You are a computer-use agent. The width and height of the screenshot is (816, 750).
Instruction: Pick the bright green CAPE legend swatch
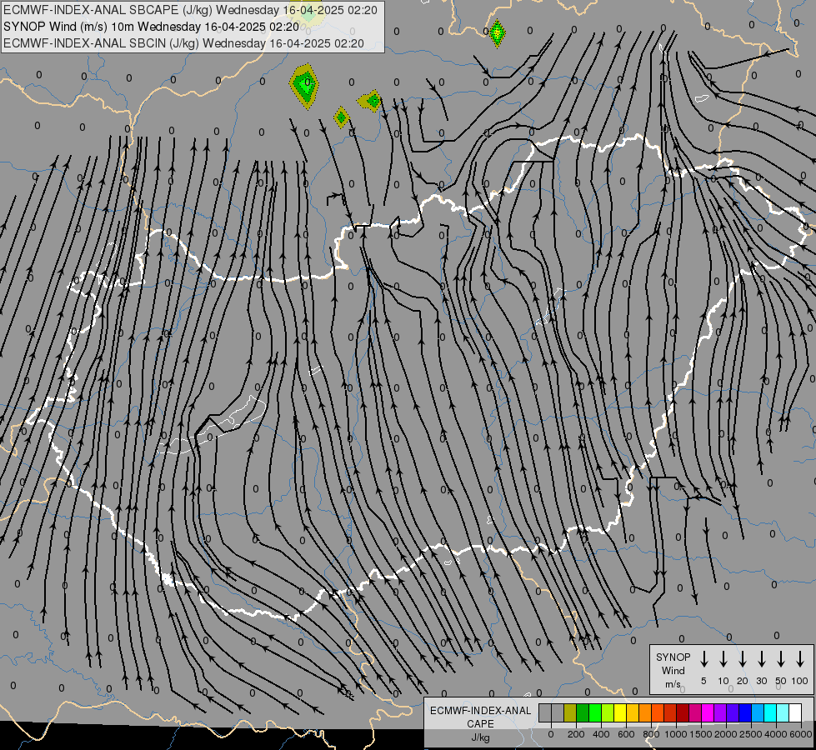tap(595, 712)
